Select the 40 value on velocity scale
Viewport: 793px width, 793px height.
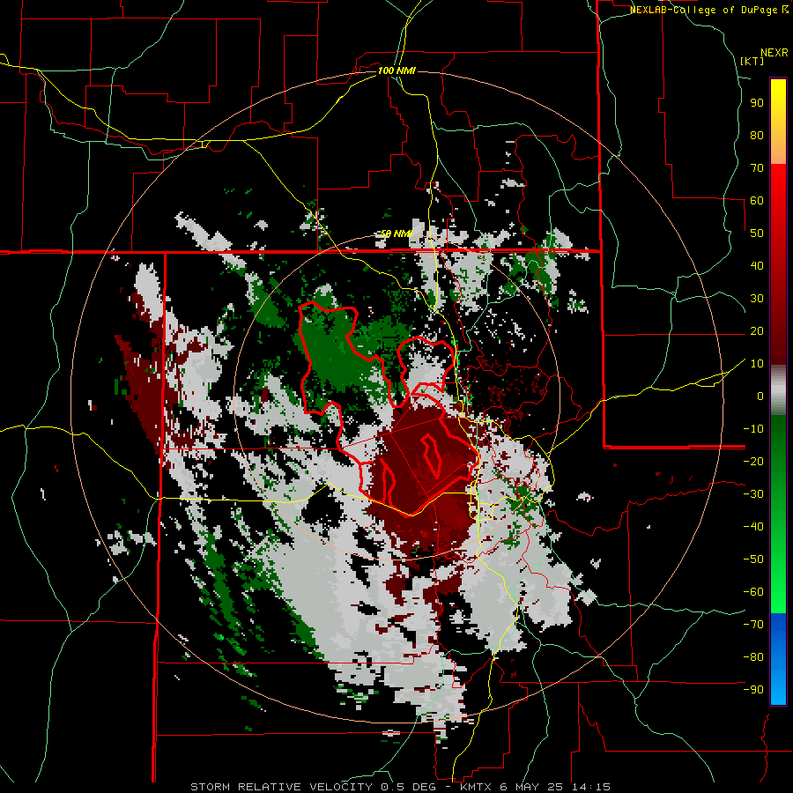(757, 266)
